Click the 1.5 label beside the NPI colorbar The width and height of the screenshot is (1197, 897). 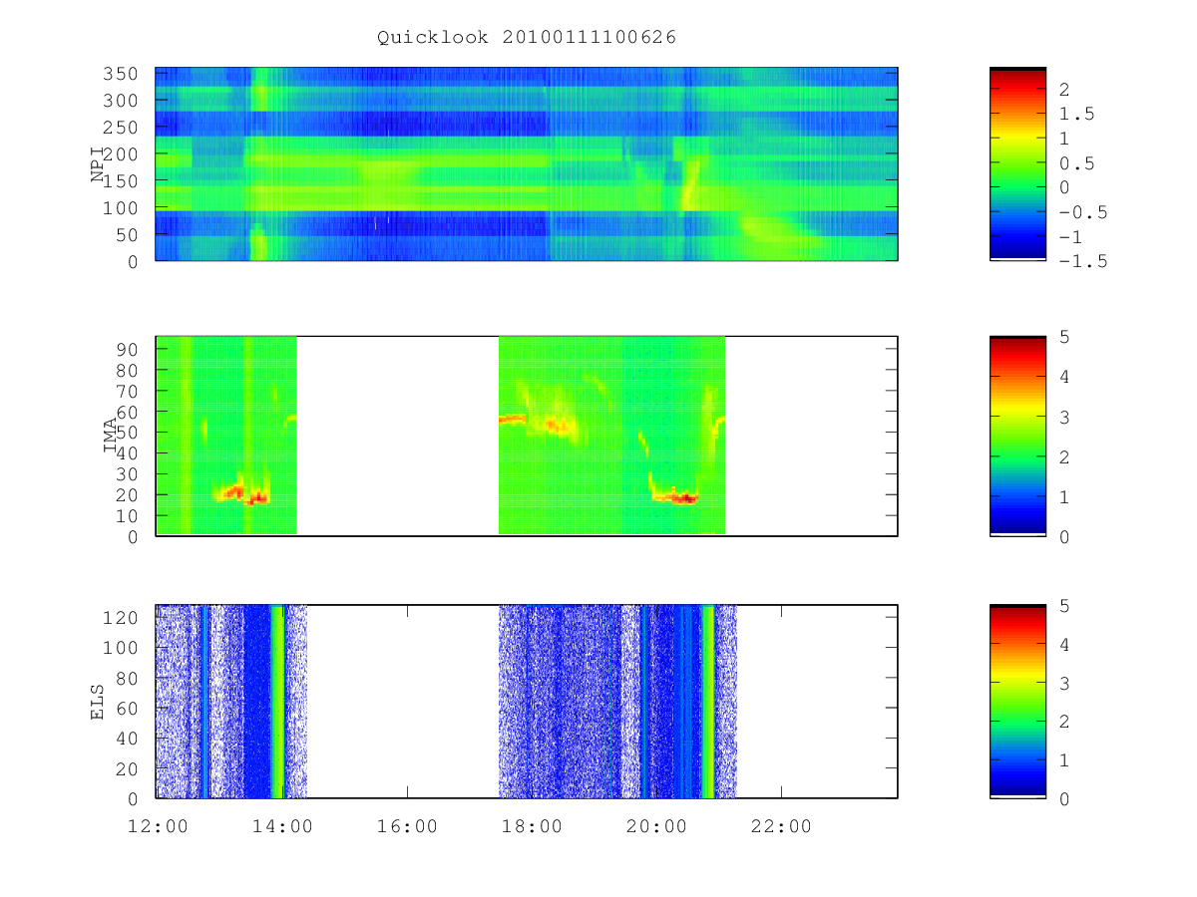(1075, 114)
